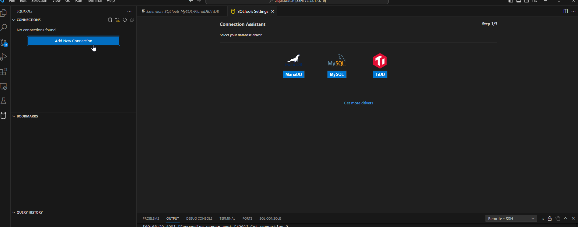The width and height of the screenshot is (578, 227).
Task: Open the Extensions view in activity bar
Action: coord(4,72)
